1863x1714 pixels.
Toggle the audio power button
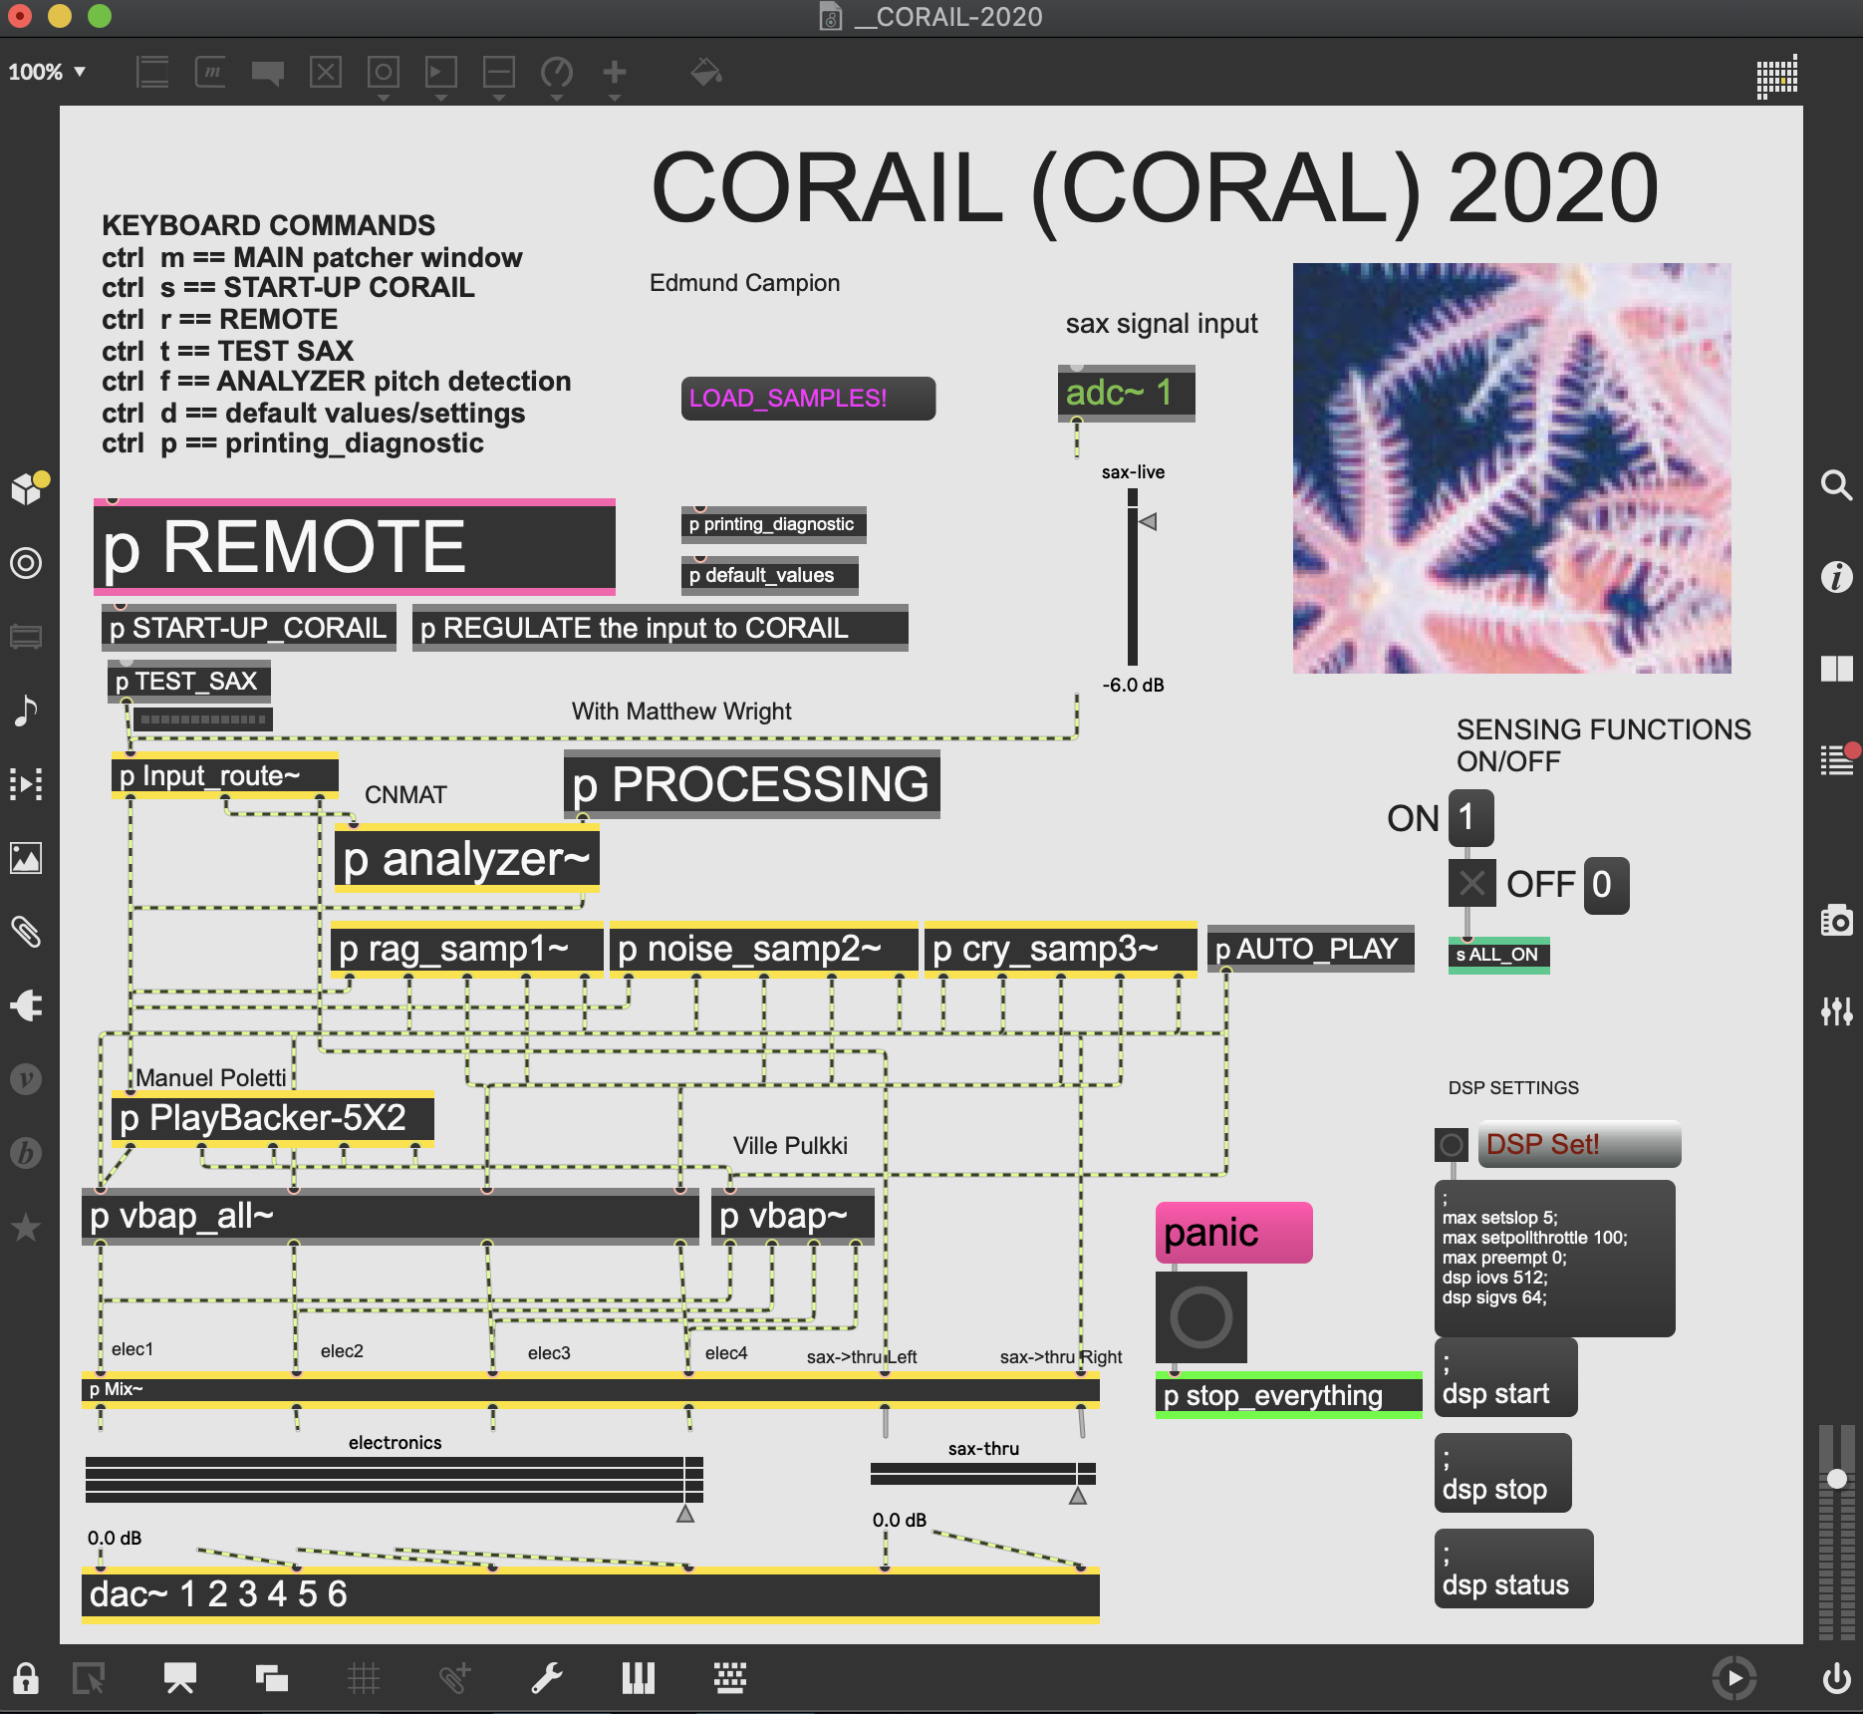click(x=1836, y=1678)
